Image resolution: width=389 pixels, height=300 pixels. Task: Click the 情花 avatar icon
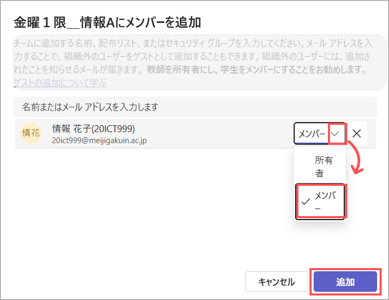coord(31,133)
